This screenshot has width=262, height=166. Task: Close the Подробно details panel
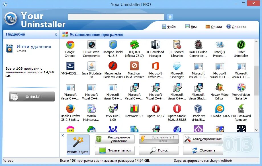pos(56,34)
